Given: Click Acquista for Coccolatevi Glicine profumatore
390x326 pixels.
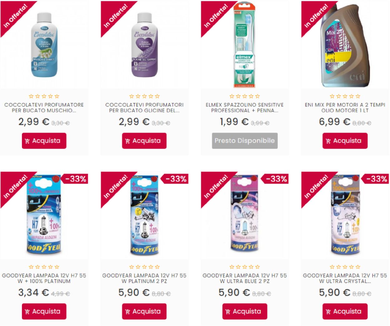Looking at the screenshot, I should 144,141.
